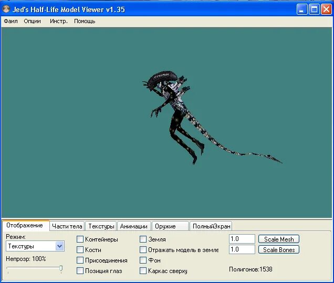334x283 pixels.
Task: Click the Непрозр: 100% label
Action: click(x=26, y=259)
